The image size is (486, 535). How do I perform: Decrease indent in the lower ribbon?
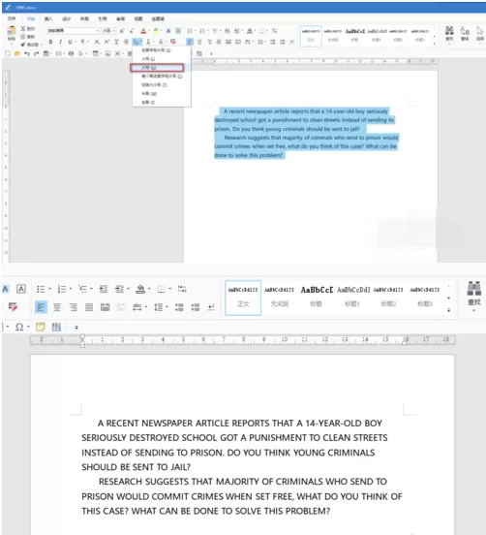(x=104, y=289)
